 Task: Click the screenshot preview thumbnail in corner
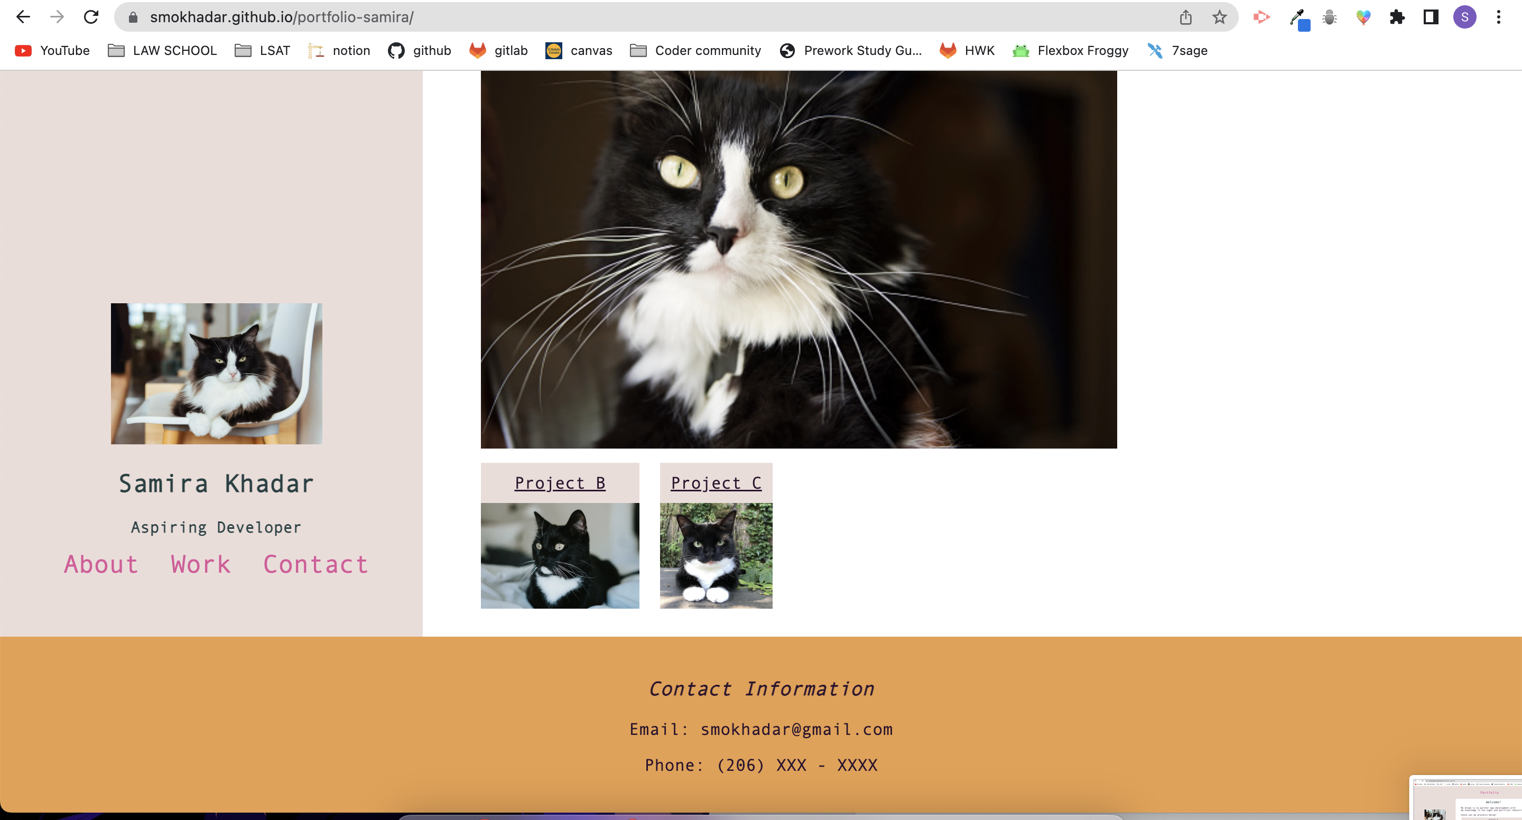pos(1467,798)
